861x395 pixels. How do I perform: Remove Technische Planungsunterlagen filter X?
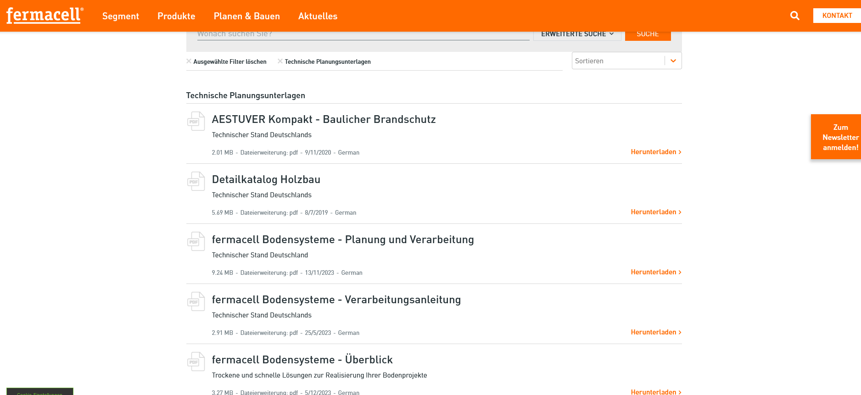pyautogui.click(x=280, y=61)
